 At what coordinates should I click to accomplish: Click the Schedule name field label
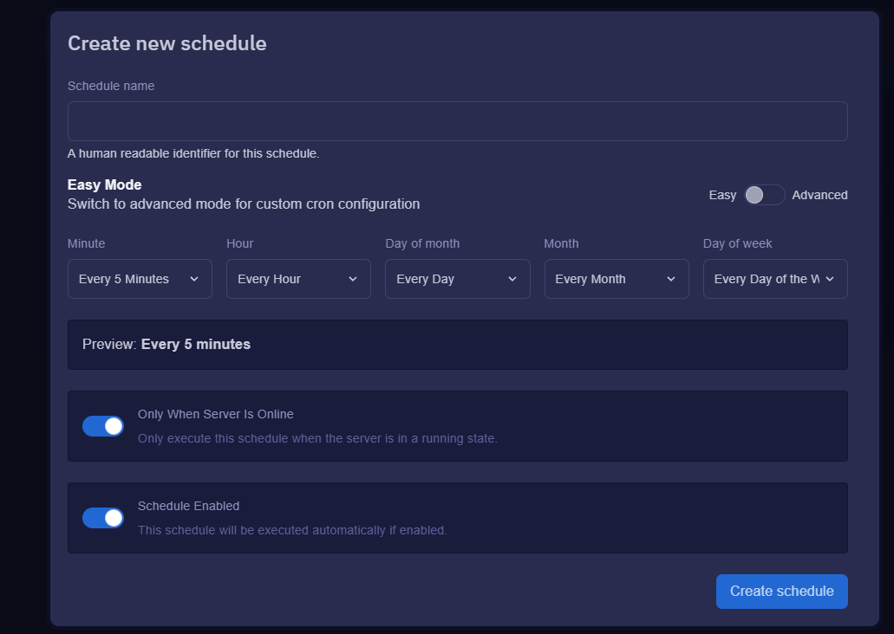111,86
